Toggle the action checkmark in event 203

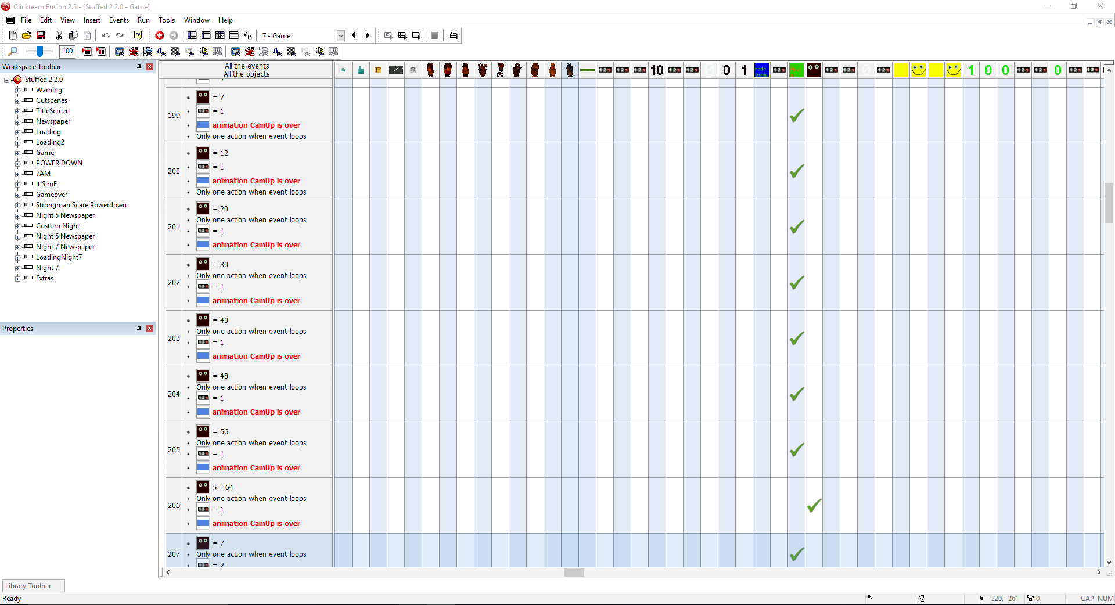pos(797,338)
